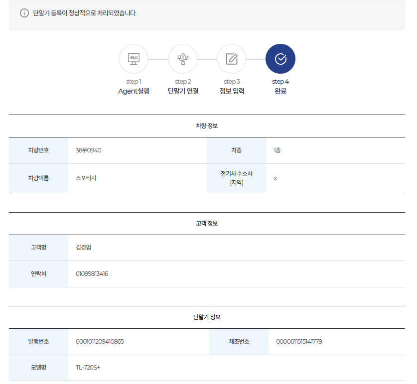
Task: Click the step 2 USB connection icon
Action: pos(183,59)
